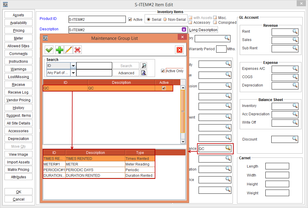Click the pencil edit icon
This screenshot has width=308, height=208.
click(x=69, y=50)
